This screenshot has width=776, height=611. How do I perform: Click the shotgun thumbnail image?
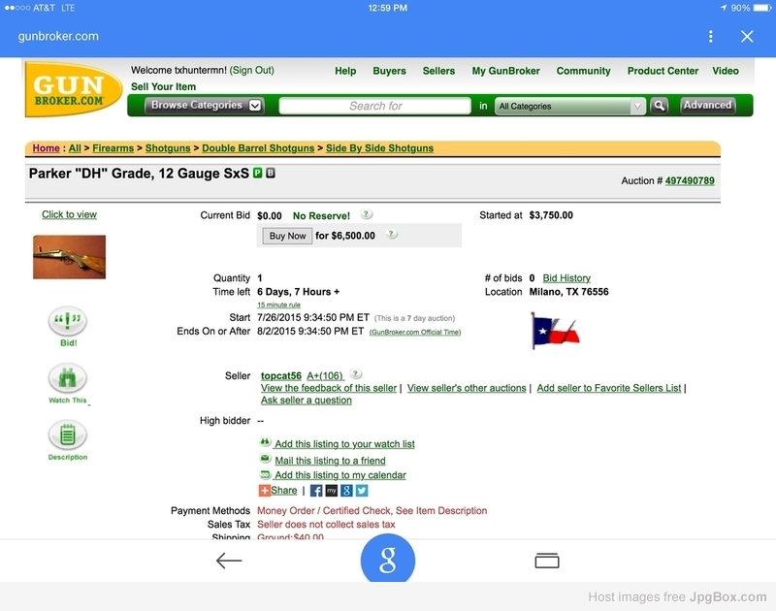(x=69, y=257)
